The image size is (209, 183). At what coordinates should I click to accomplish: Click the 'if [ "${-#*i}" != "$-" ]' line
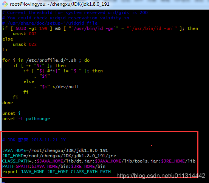(x=63, y=71)
